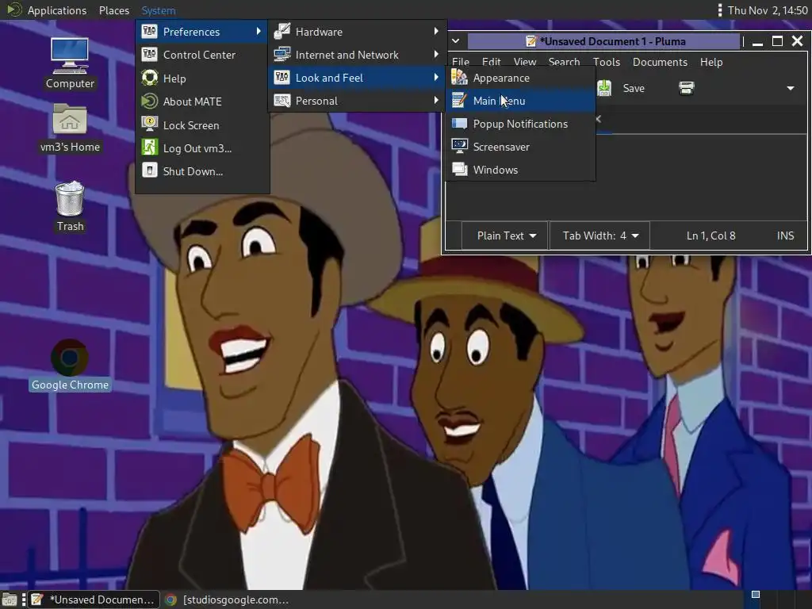Open Appearance preferences
This screenshot has height=609, width=812.
pos(520,78)
